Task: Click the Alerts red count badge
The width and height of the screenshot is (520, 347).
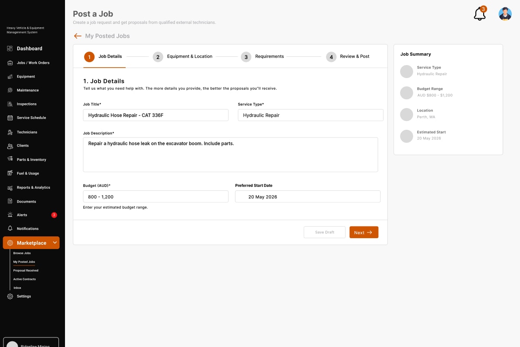Action: pyautogui.click(x=54, y=215)
